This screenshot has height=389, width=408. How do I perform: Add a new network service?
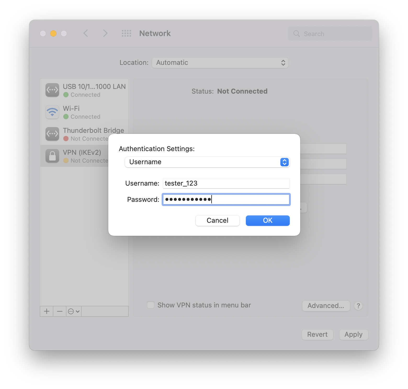[47, 311]
